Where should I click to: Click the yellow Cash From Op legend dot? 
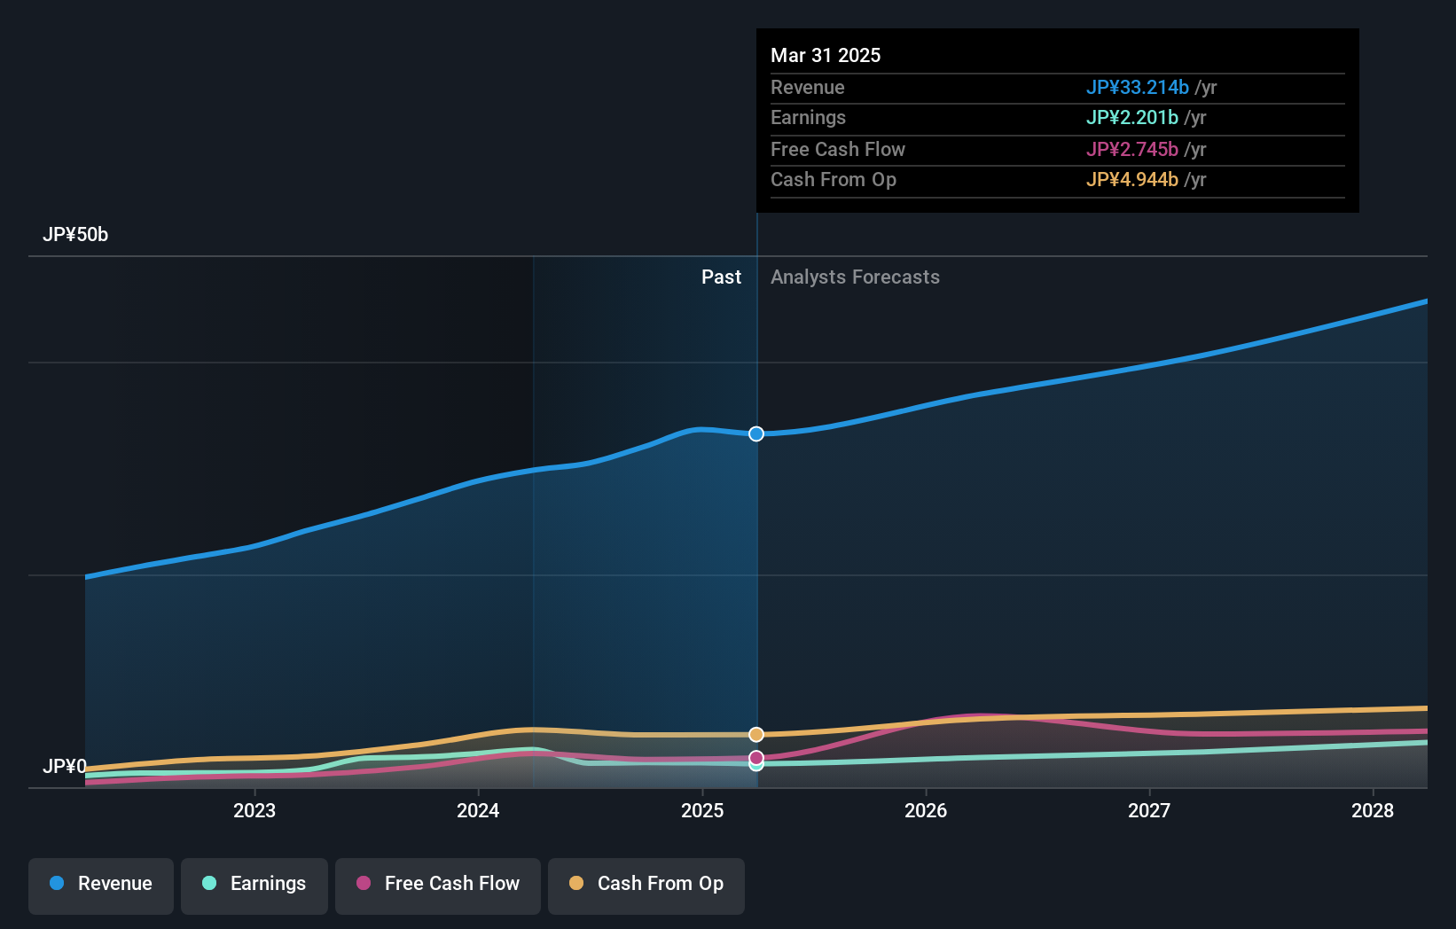tap(577, 883)
